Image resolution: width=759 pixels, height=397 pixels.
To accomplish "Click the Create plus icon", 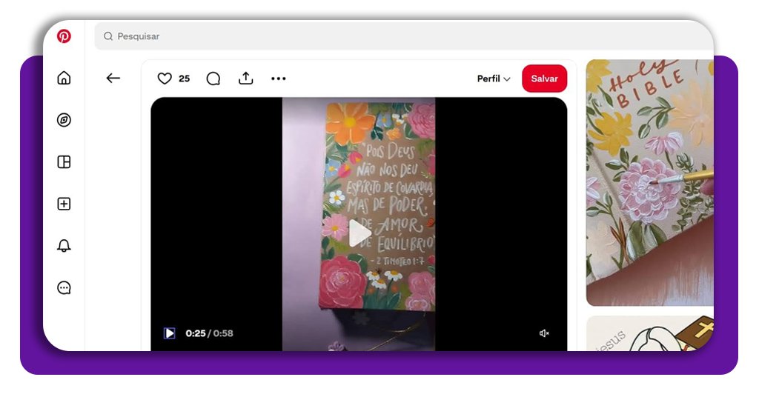I will point(64,204).
